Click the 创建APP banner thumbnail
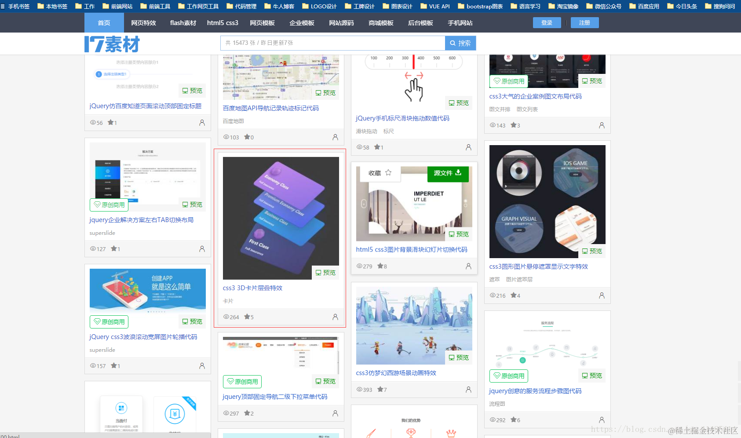 147,290
